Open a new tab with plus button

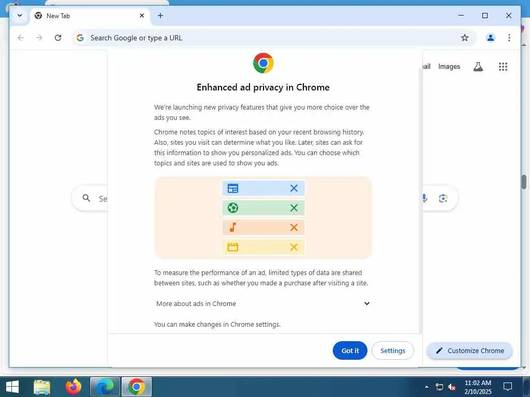point(160,16)
